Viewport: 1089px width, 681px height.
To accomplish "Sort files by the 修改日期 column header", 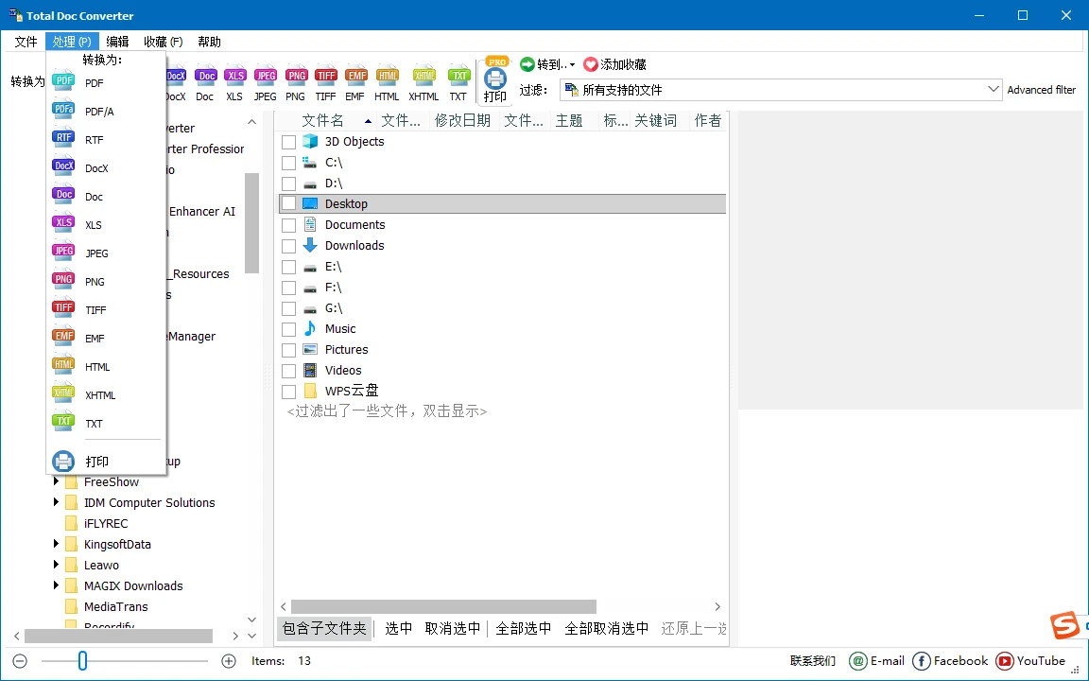I will pos(462,120).
